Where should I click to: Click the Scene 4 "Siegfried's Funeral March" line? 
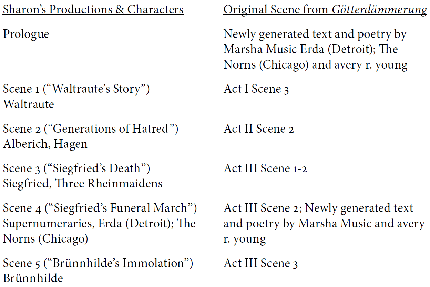[100, 208]
